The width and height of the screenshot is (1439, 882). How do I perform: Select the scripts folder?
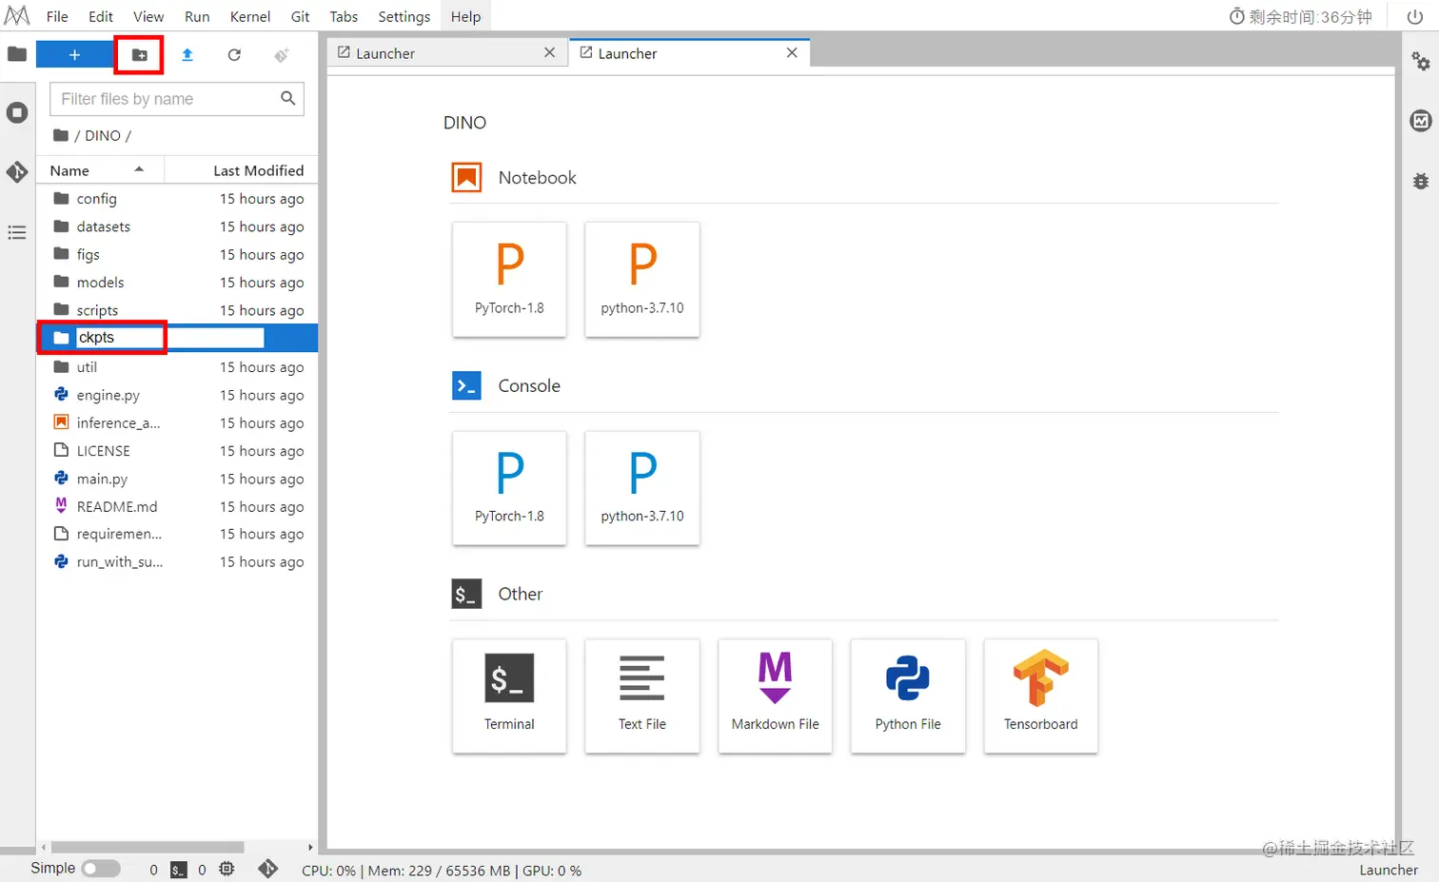click(177, 310)
